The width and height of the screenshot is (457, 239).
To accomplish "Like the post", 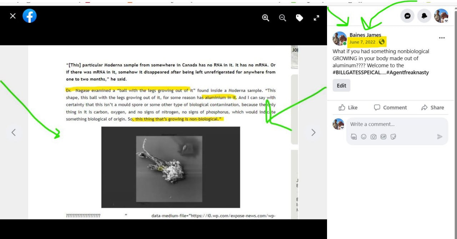I will tap(348, 108).
